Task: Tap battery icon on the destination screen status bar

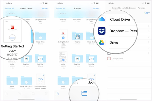Action: (148, 3)
